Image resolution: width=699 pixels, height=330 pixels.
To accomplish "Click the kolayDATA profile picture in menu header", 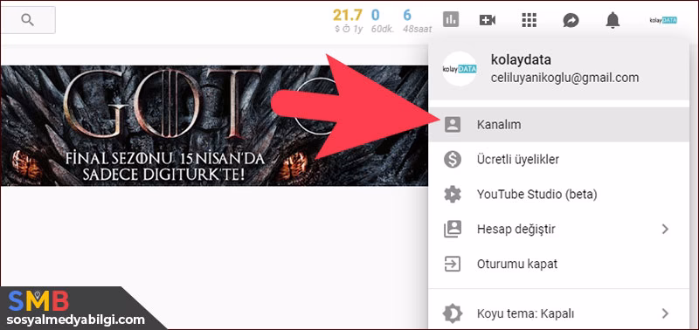I will (x=460, y=69).
